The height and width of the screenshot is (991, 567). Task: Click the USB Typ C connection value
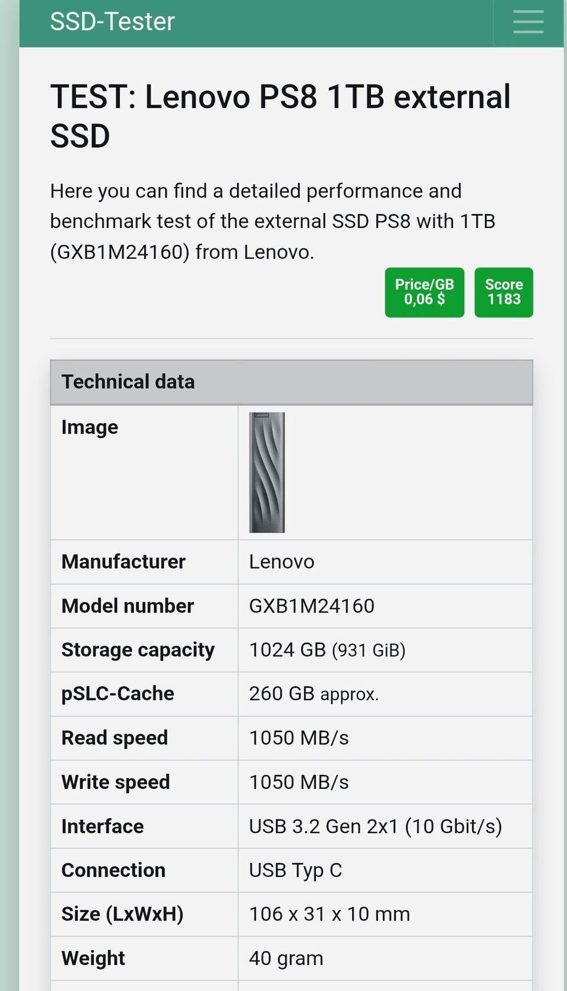(295, 870)
